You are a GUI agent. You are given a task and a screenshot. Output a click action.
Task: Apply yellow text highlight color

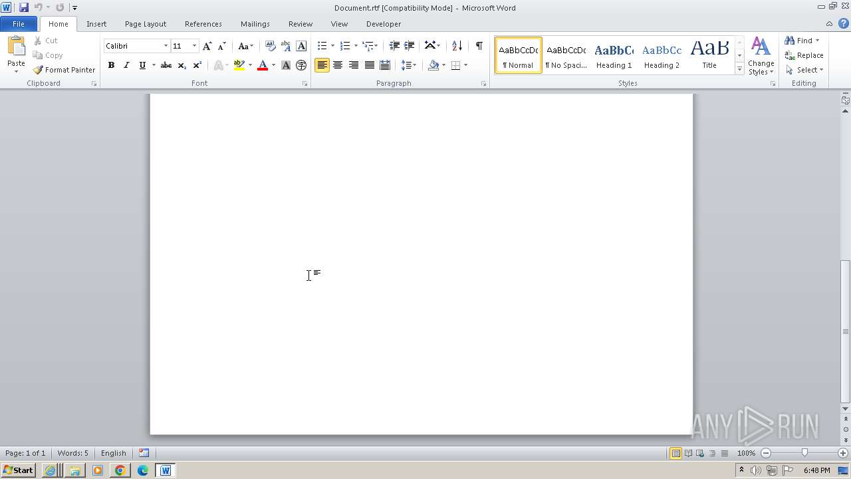click(x=239, y=65)
